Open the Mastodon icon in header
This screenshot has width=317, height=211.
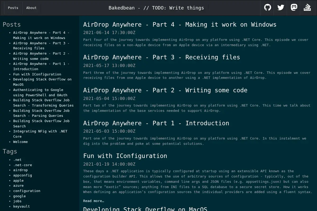pyautogui.click(x=294, y=7)
